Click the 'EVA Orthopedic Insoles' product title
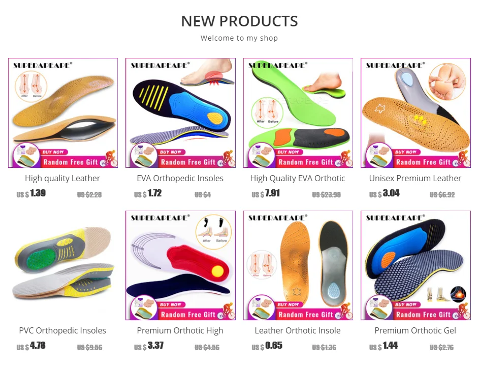 pyautogui.click(x=180, y=178)
